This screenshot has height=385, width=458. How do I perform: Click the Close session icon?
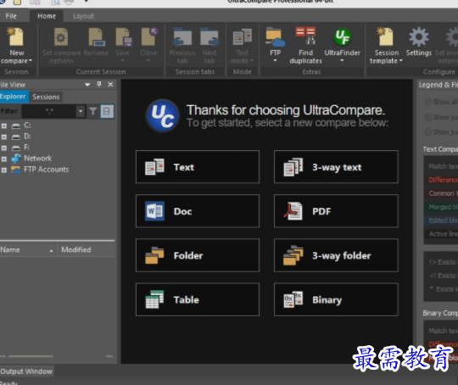pos(149,36)
